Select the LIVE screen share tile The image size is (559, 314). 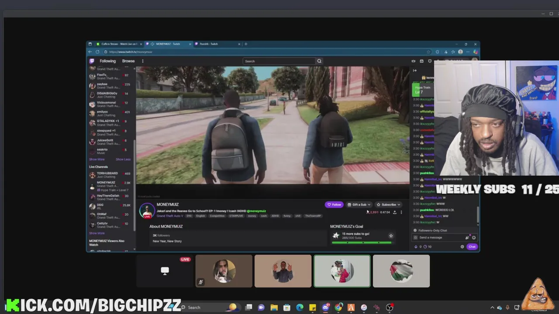pos(165,271)
